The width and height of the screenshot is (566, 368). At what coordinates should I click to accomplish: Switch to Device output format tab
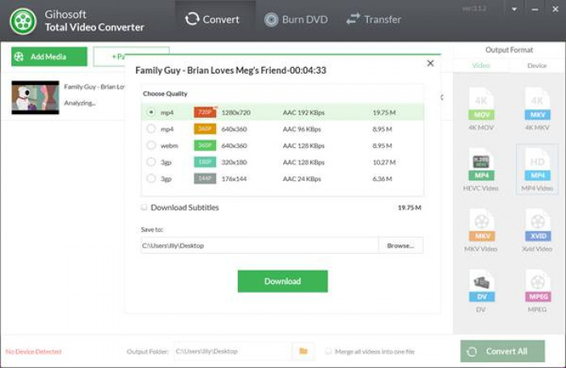coord(537,66)
